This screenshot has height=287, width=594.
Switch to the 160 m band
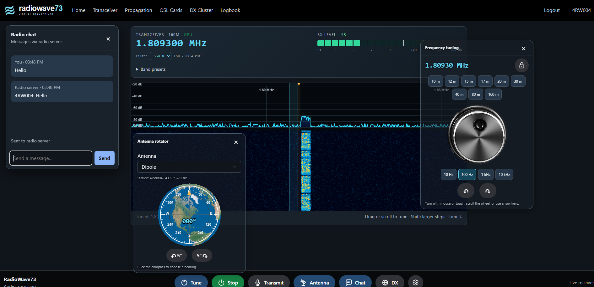tap(493, 95)
